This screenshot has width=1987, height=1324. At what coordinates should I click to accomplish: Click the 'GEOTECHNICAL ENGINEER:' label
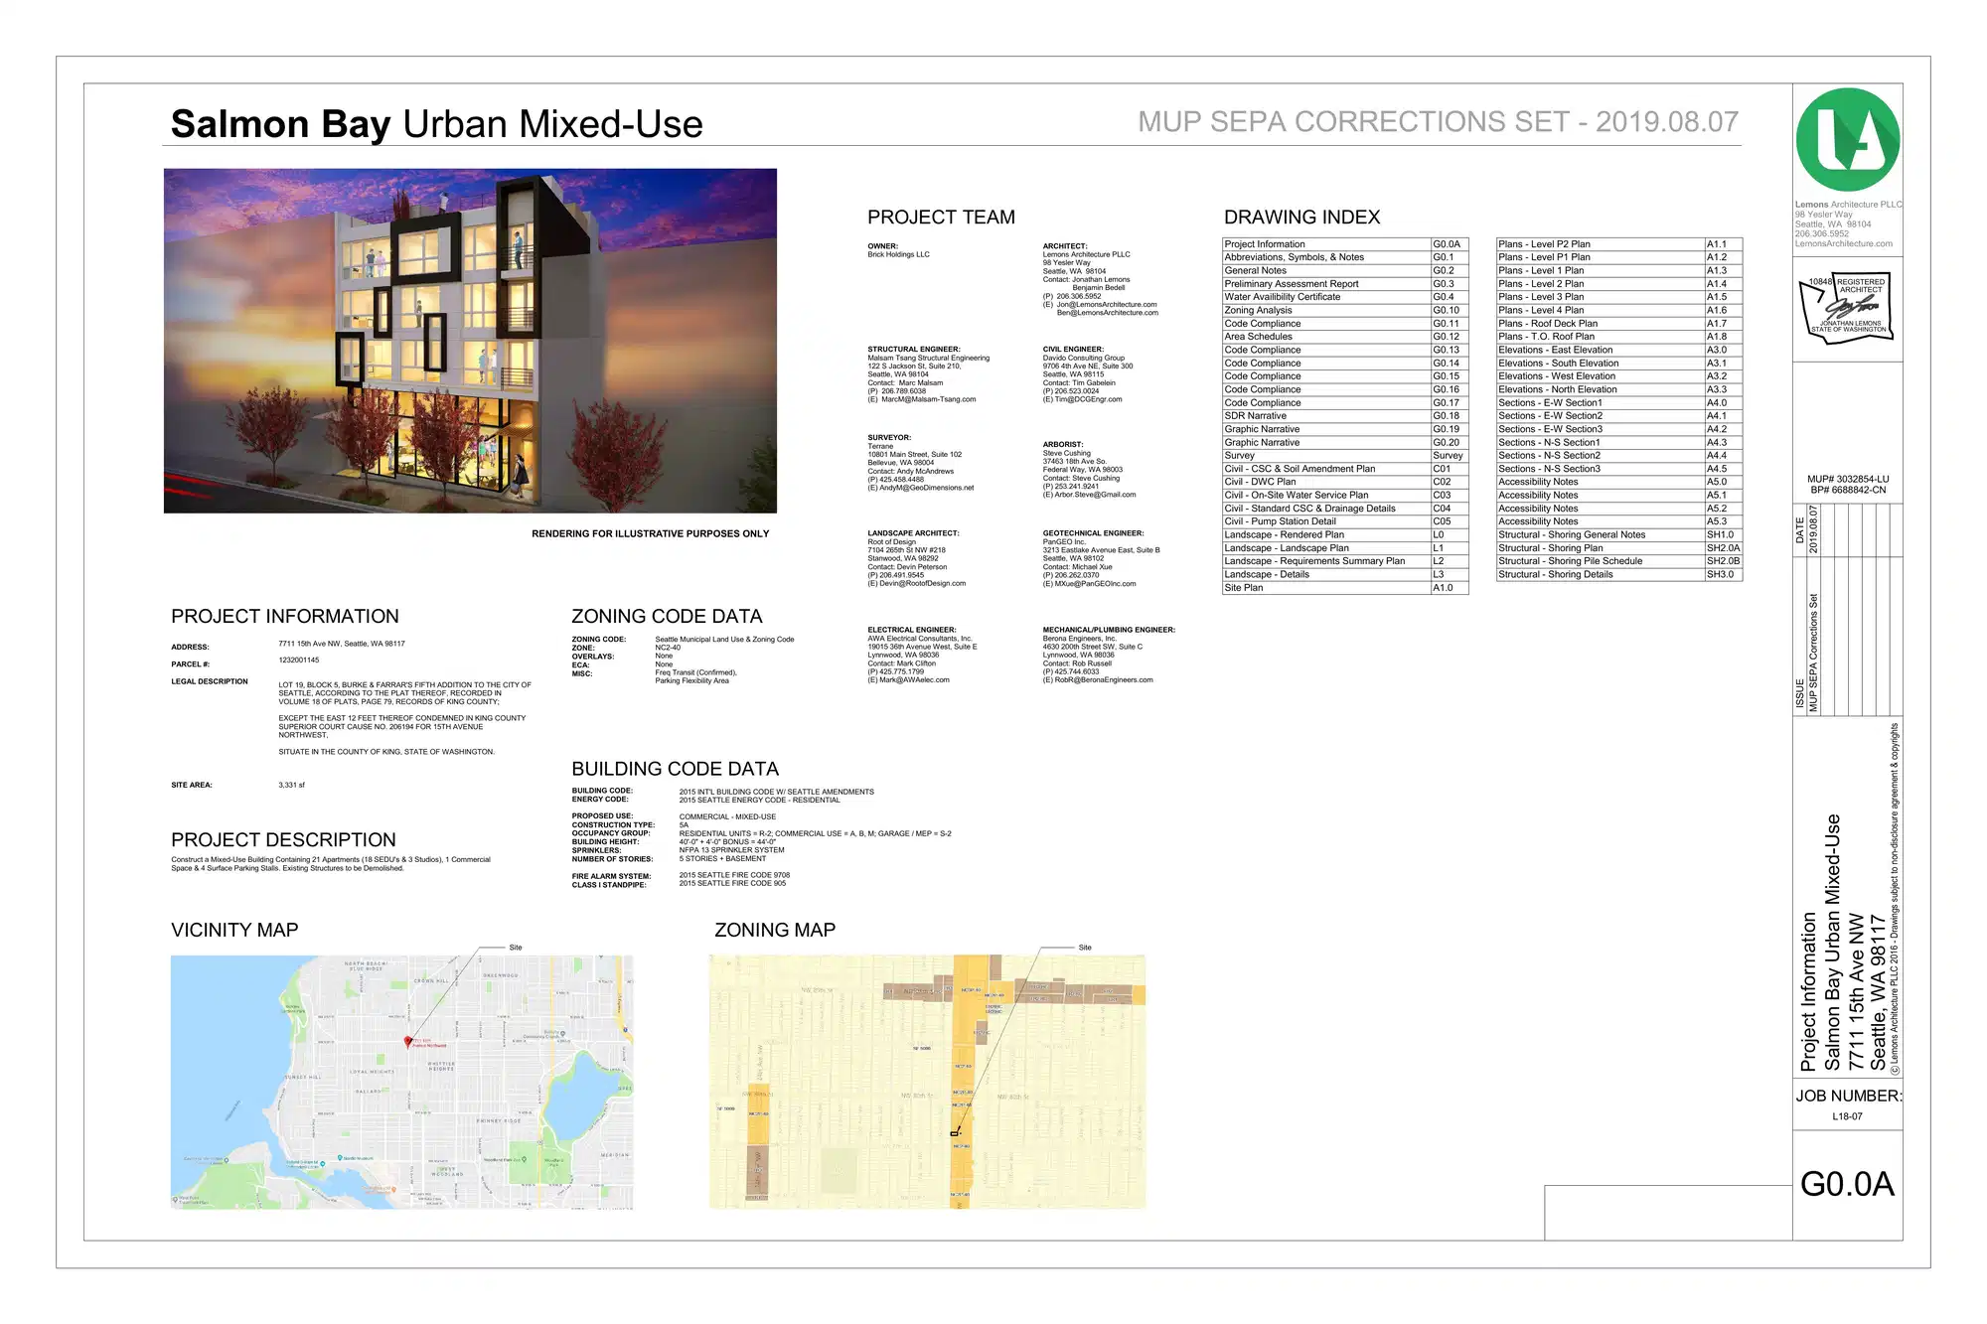pos(1093,533)
